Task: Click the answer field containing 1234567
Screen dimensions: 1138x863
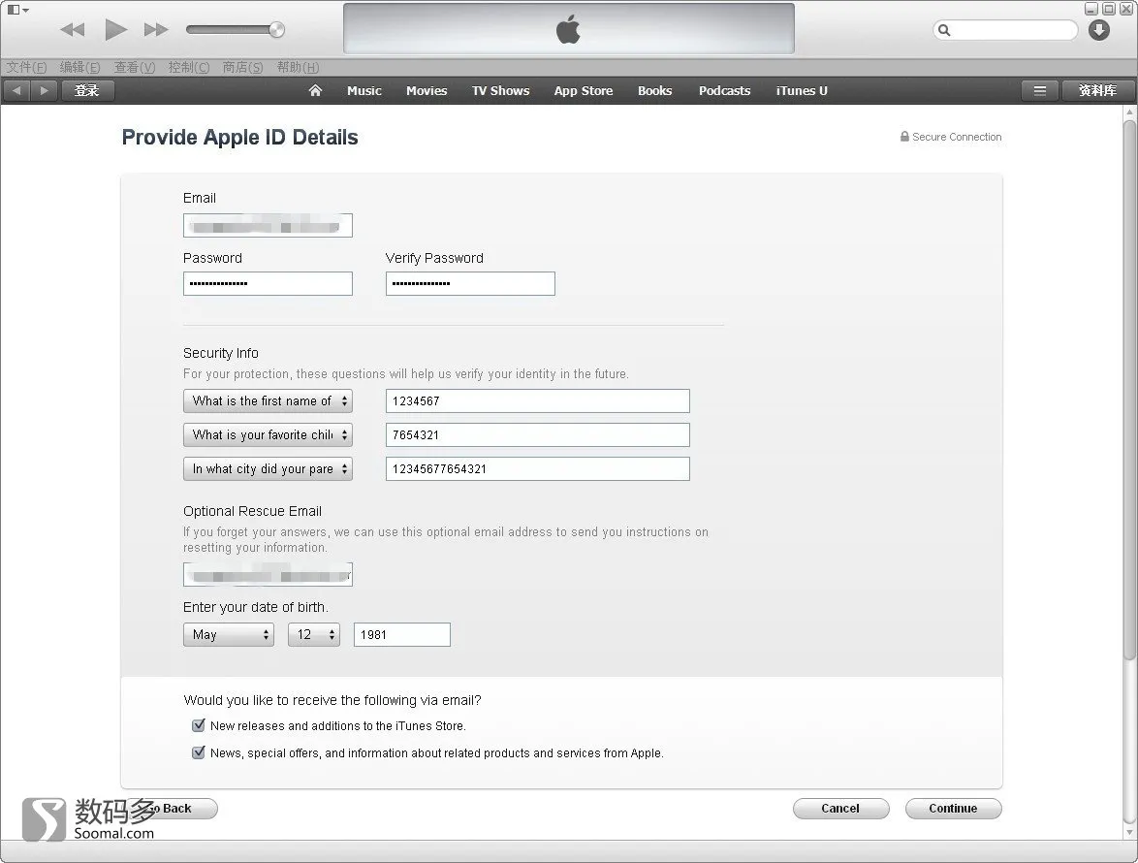Action: click(538, 400)
